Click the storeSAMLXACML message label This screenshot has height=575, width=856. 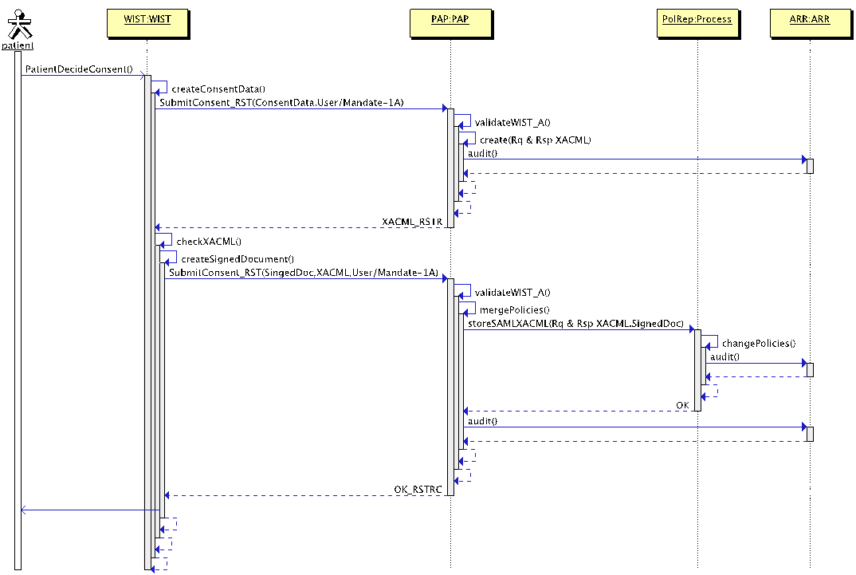click(575, 323)
